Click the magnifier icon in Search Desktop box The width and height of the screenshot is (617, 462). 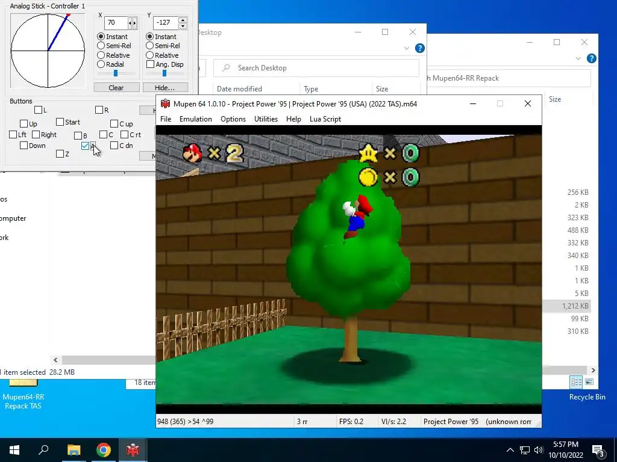tap(226, 68)
